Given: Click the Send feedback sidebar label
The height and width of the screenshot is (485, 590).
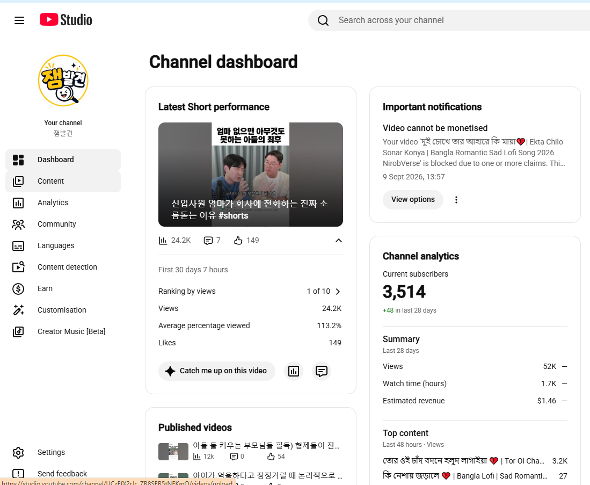Looking at the screenshot, I should (62, 474).
